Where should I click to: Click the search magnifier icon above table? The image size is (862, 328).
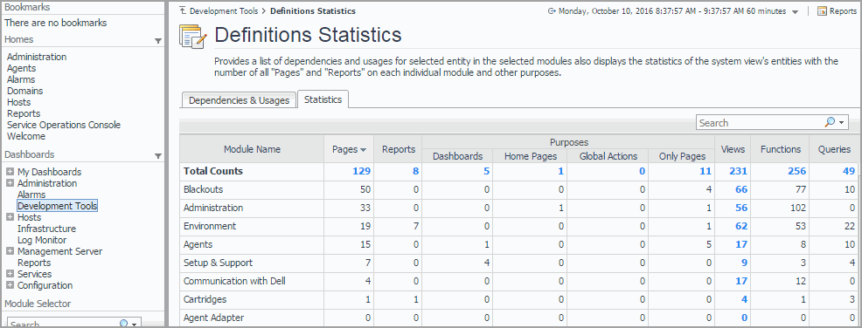tap(831, 123)
